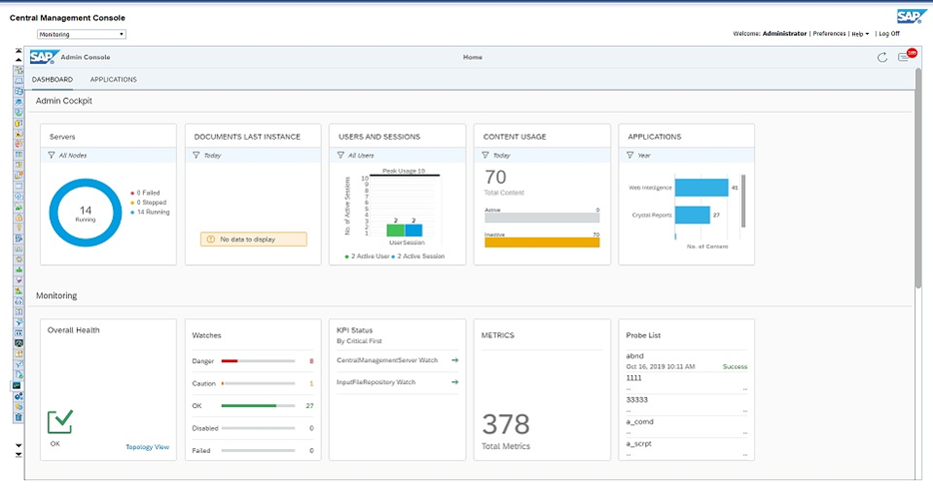The height and width of the screenshot is (493, 933).
Task: Click the arrow next to CentralManagementServer Watch
Action: 455,359
